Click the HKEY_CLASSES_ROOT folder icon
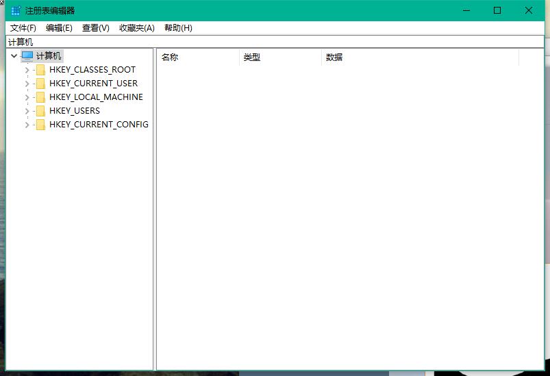Image resolution: width=550 pixels, height=376 pixels. click(40, 70)
